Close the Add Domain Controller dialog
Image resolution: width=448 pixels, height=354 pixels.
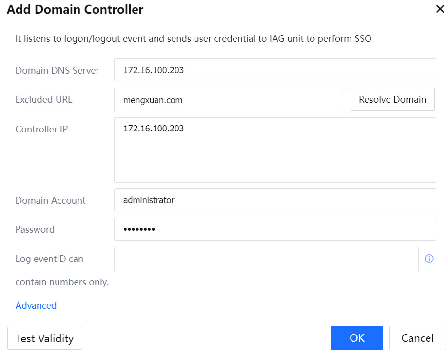[x=440, y=9]
